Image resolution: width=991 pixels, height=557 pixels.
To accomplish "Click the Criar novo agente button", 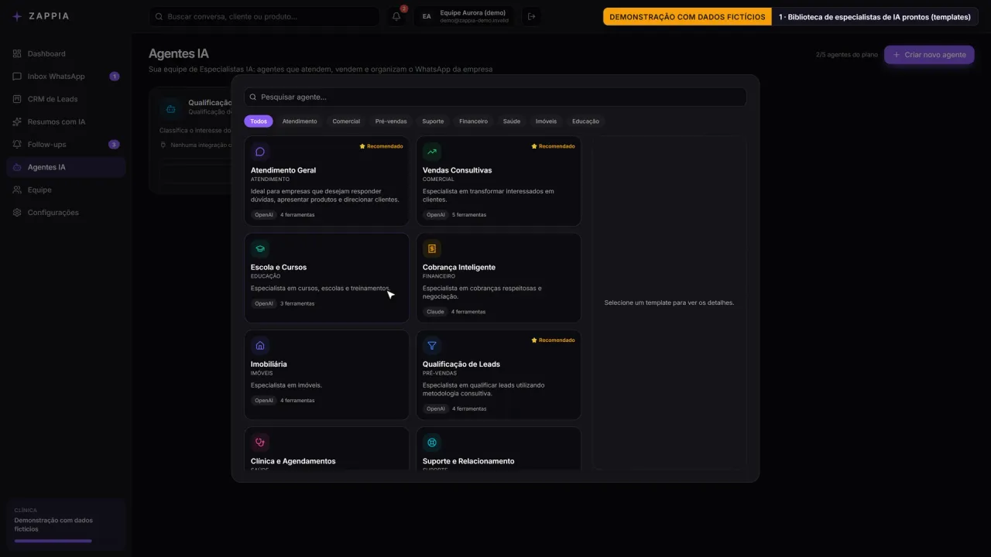I will [929, 55].
